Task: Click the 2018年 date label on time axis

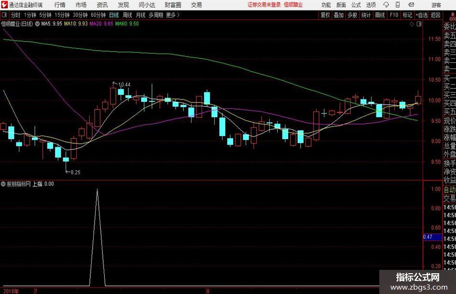Action: click(11, 291)
